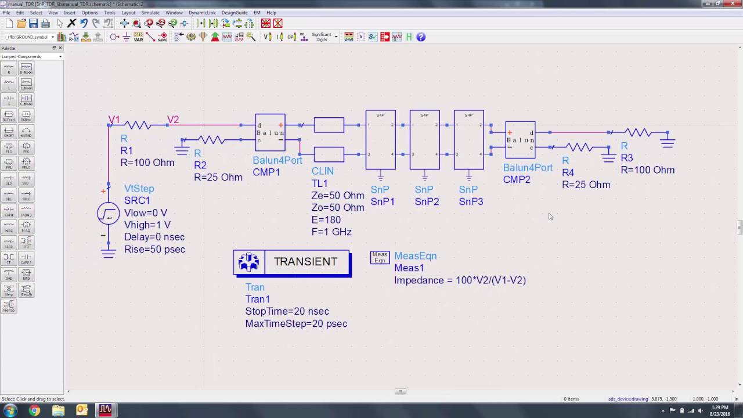
Task: Click the vertical scrollbar thumb on right
Action: pos(740,227)
